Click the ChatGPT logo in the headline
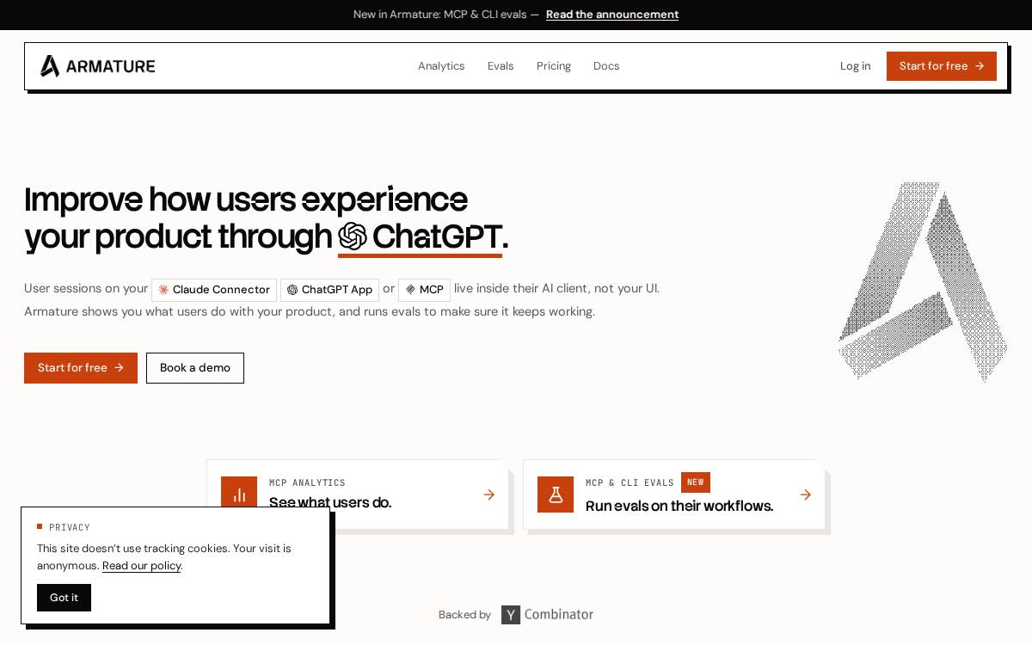 point(353,236)
